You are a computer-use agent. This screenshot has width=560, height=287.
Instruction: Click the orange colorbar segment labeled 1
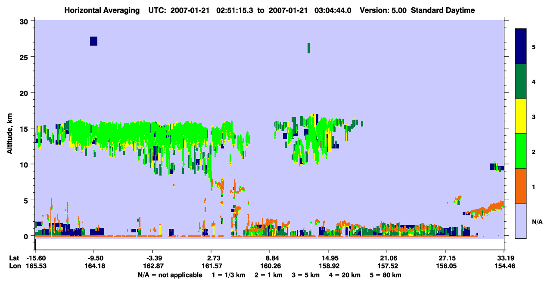[521, 186]
